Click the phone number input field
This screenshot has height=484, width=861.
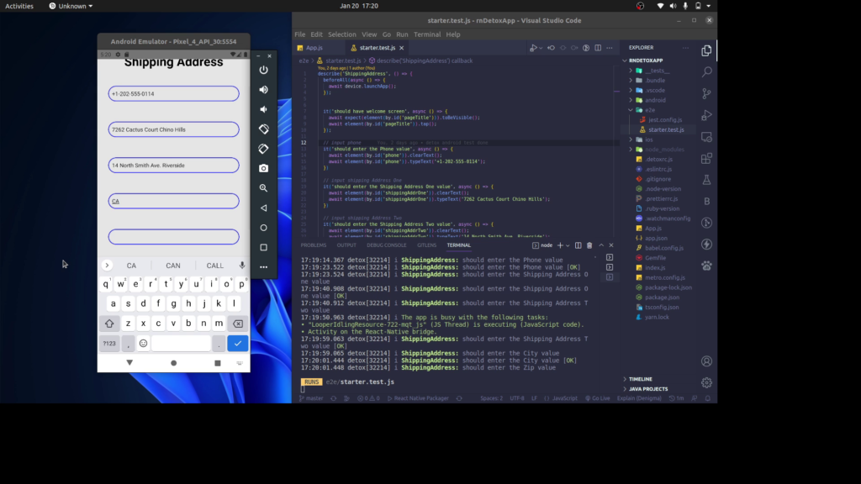[x=173, y=94]
